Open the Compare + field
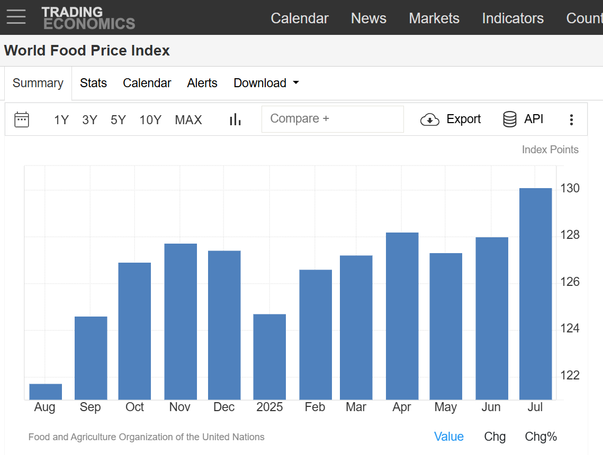603x455 pixels. coord(332,119)
